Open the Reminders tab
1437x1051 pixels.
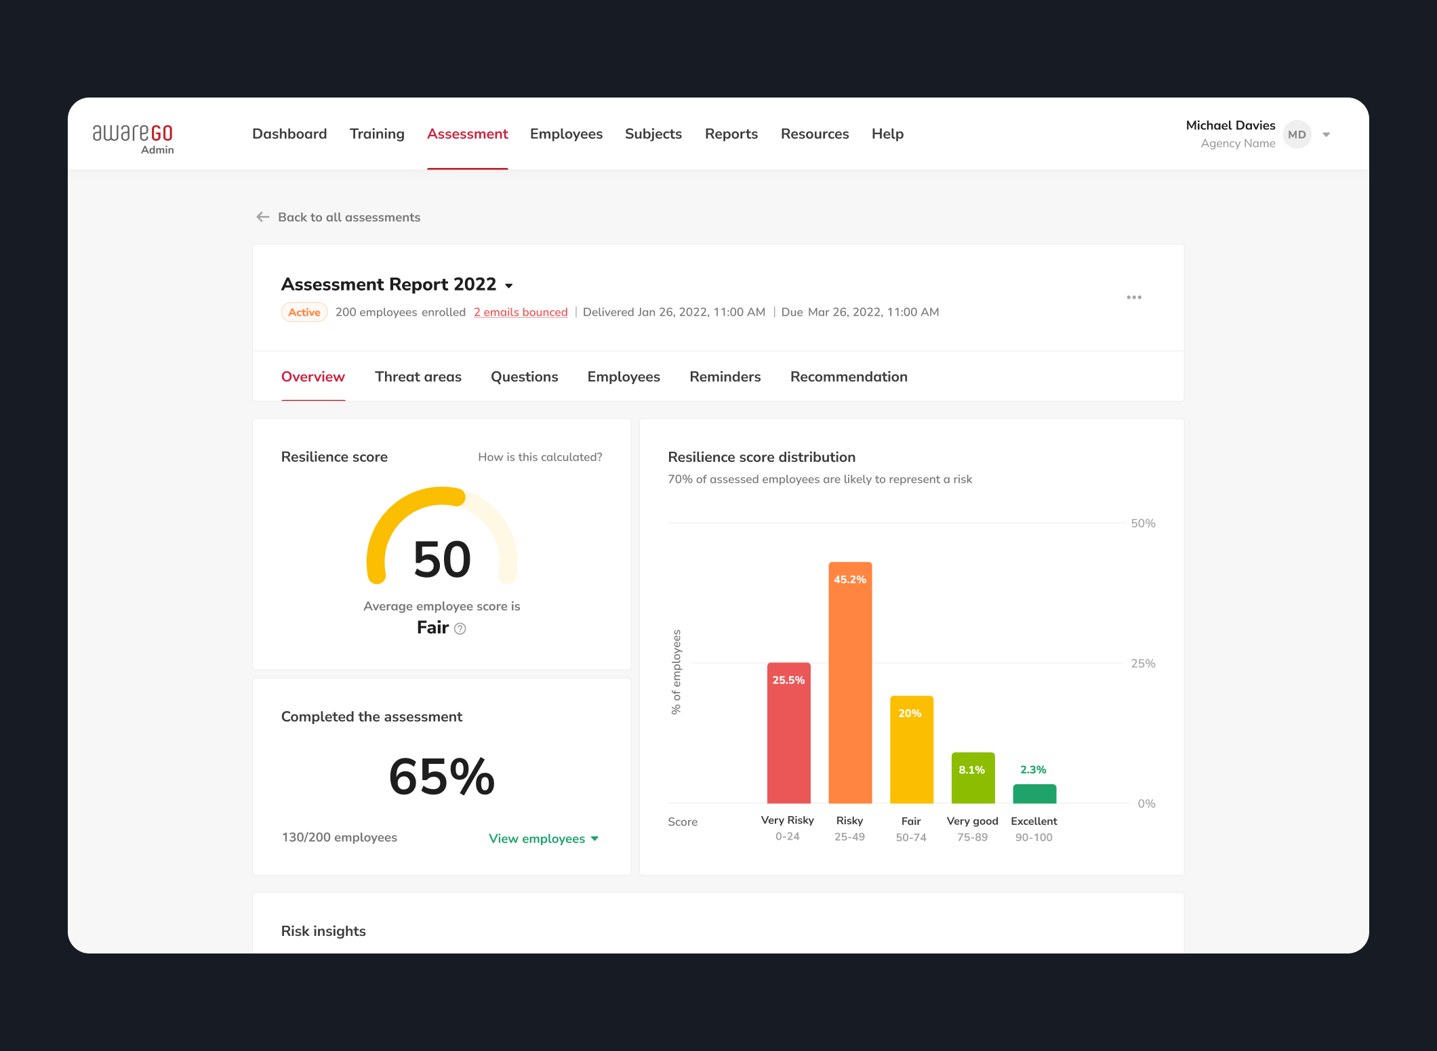tap(725, 377)
